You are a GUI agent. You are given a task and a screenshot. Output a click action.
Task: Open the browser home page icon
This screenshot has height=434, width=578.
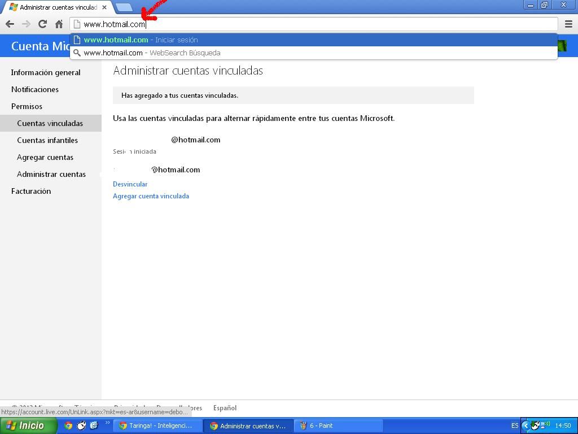[x=59, y=24]
